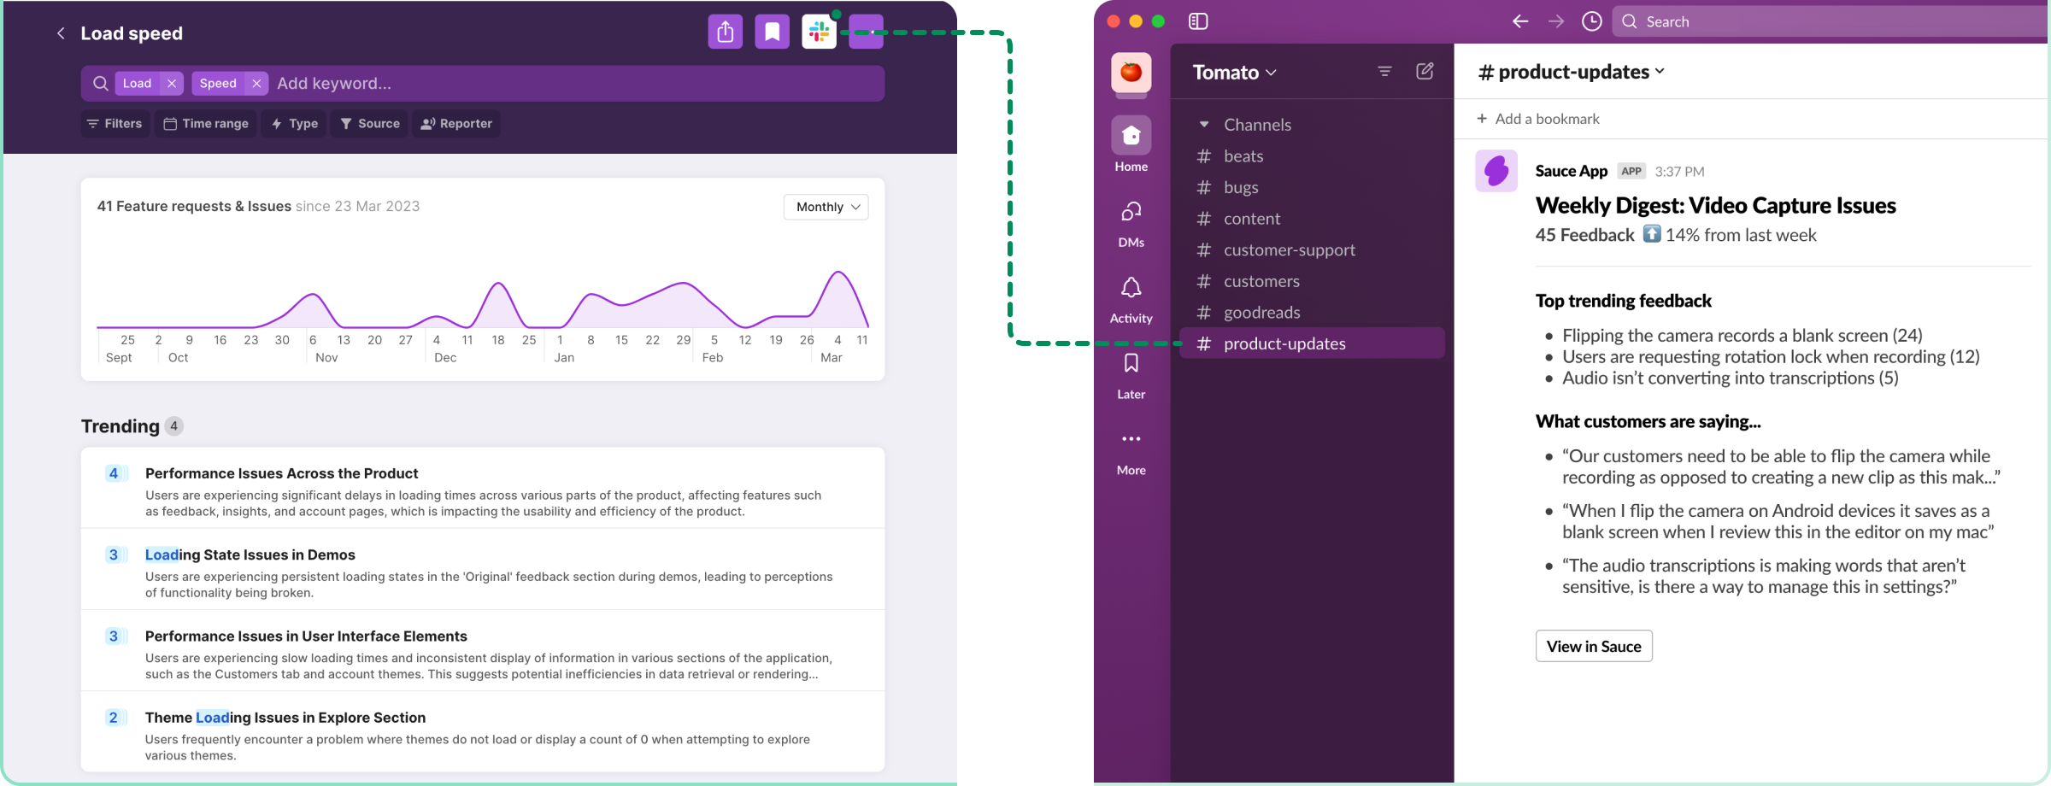Open Slack history clock icon
2051x786 pixels.
point(1591,21)
